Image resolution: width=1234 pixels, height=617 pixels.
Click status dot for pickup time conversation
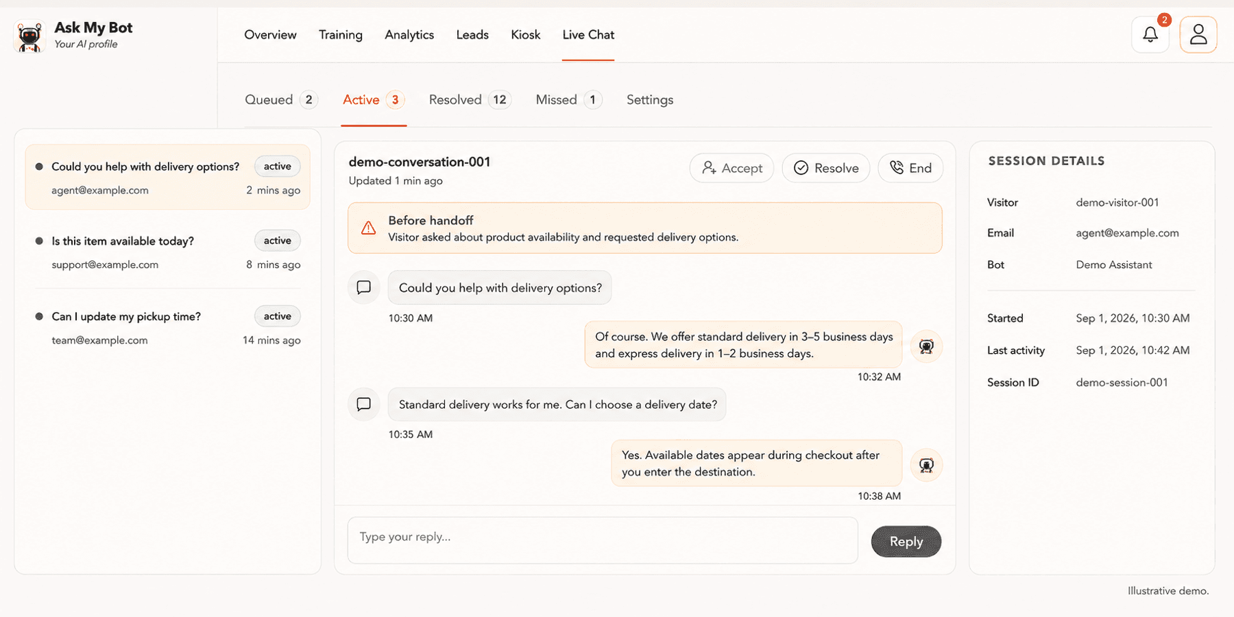pyautogui.click(x=39, y=317)
